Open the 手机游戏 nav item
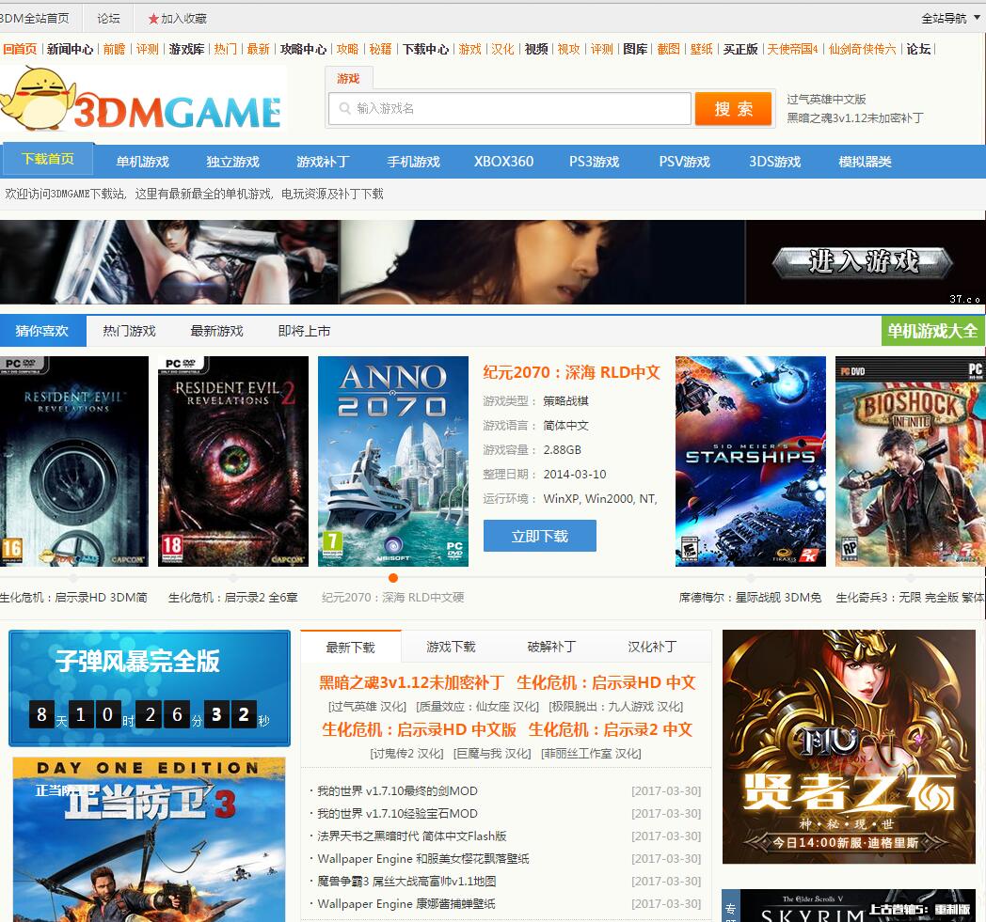 (413, 162)
